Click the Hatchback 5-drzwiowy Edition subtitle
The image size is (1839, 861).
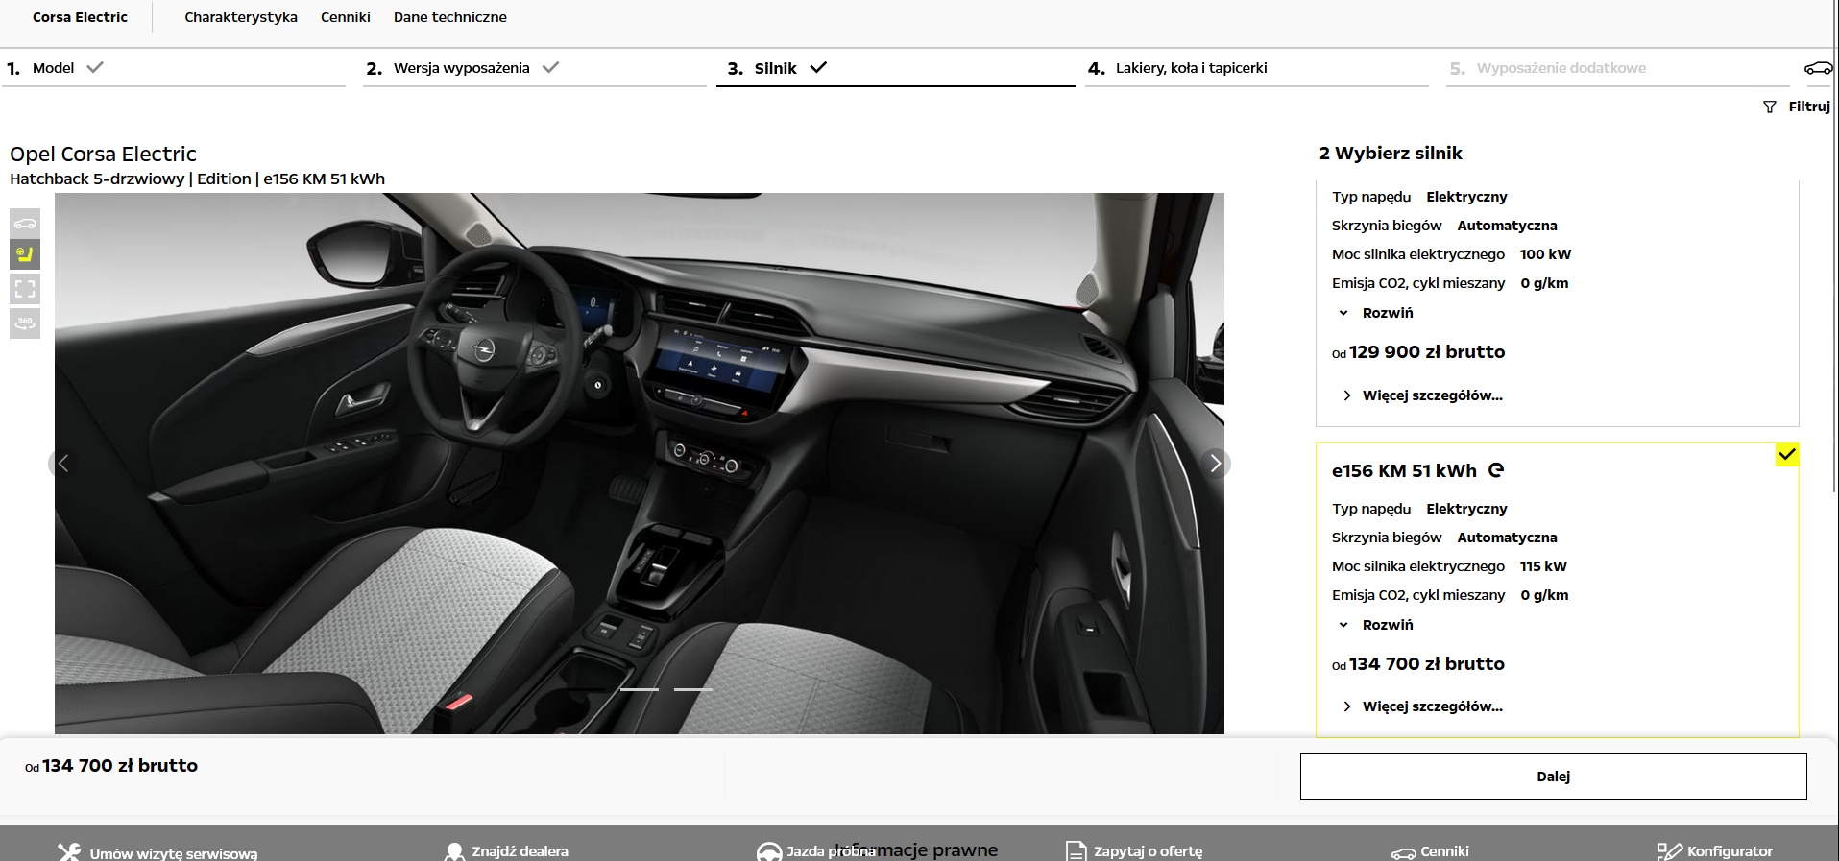point(197,179)
